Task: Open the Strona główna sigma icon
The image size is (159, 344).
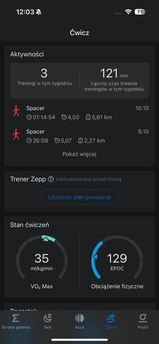Action: pos(16,318)
